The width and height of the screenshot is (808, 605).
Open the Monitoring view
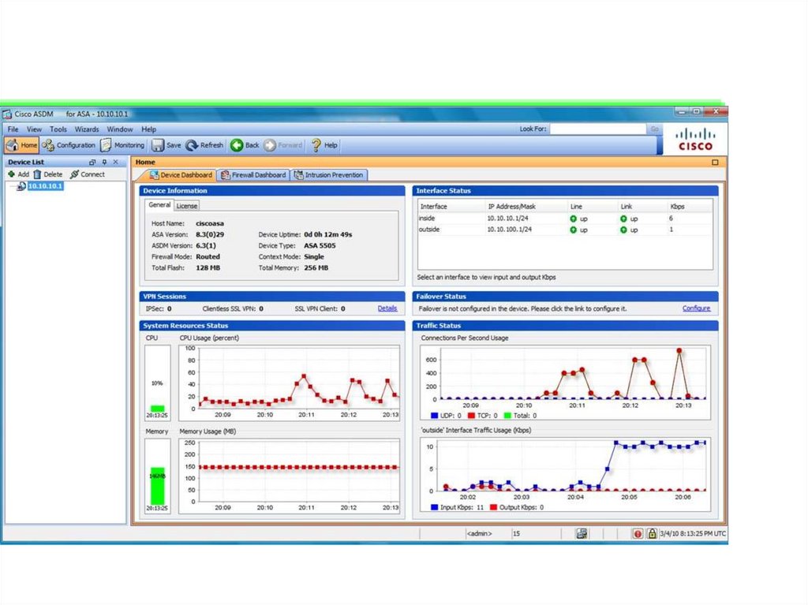pyautogui.click(x=122, y=145)
